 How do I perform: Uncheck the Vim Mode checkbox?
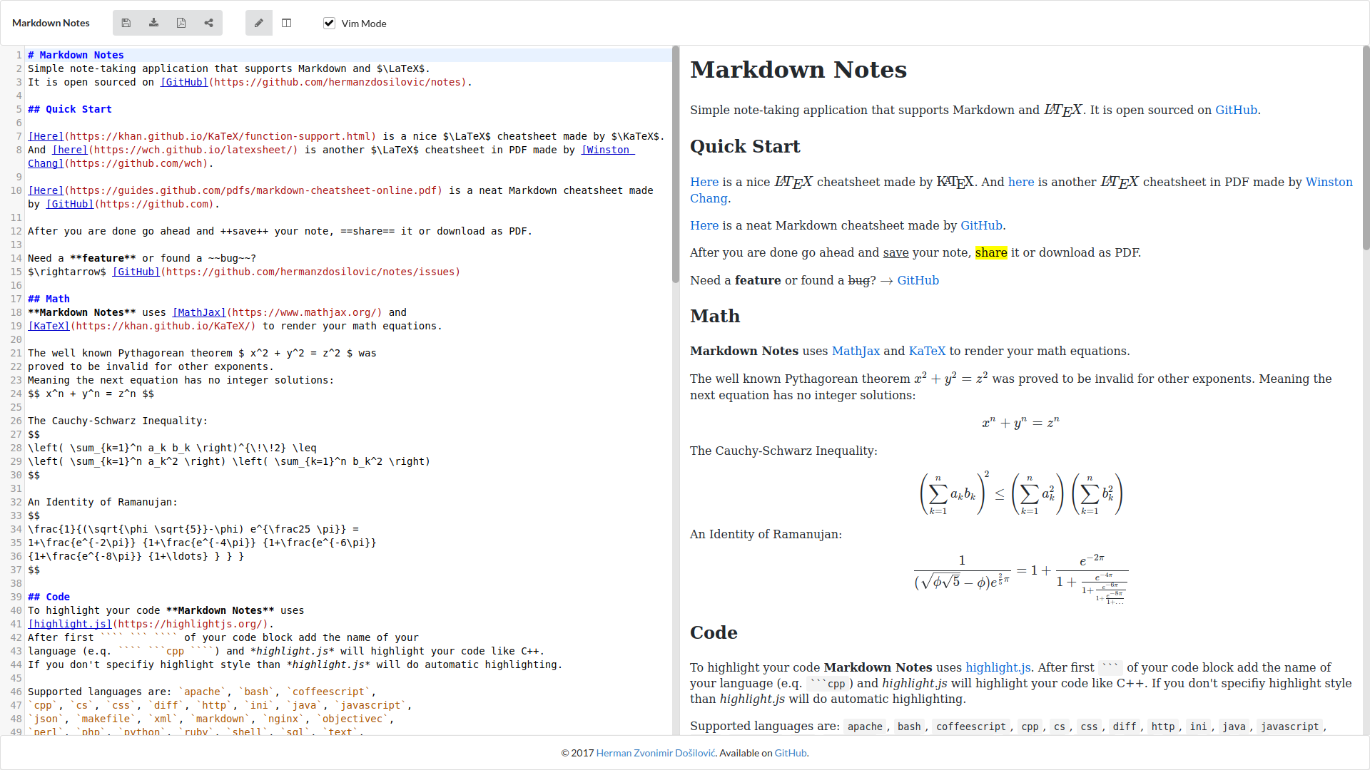click(x=329, y=23)
